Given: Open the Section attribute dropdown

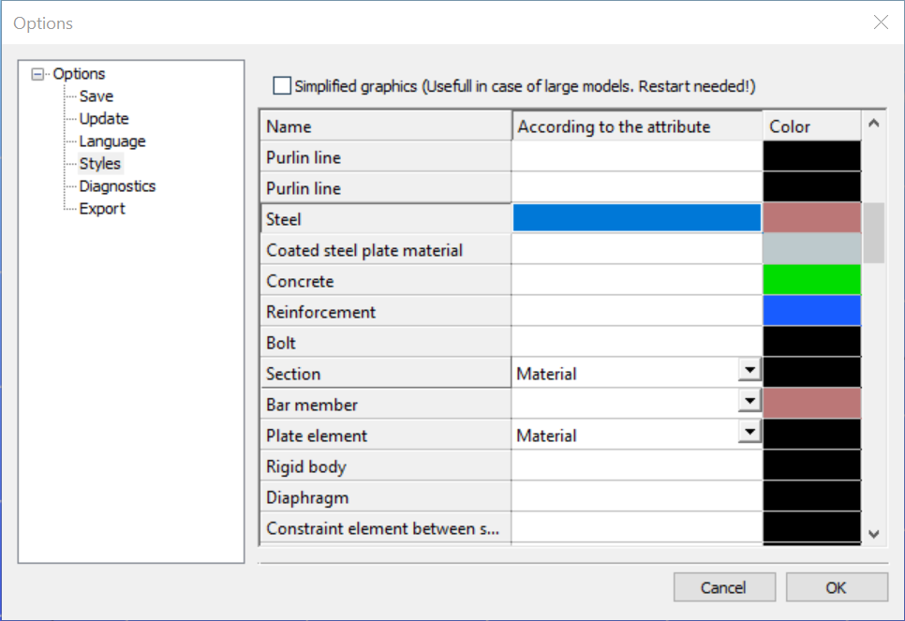Looking at the screenshot, I should [x=749, y=370].
